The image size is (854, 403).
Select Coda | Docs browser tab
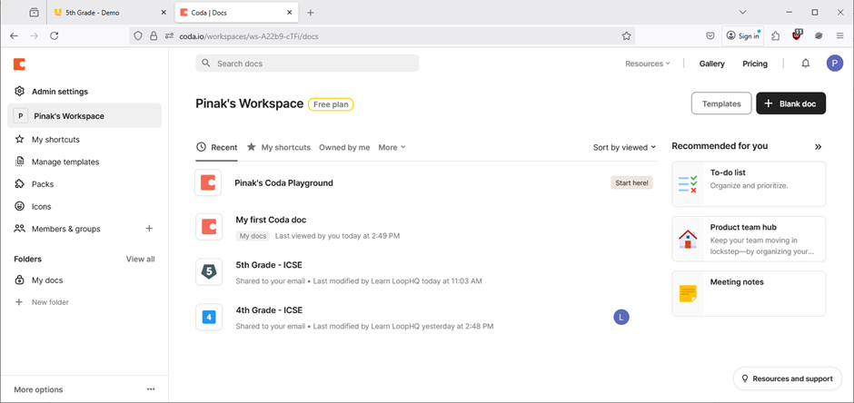tap(236, 12)
